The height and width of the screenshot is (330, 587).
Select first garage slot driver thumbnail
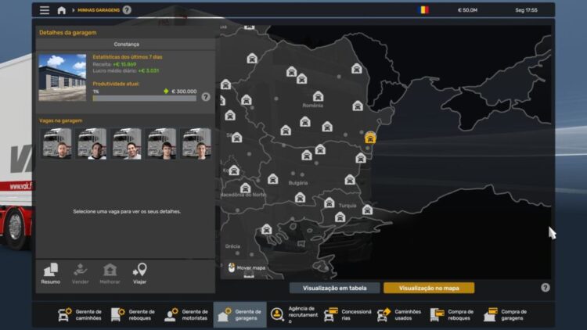57,144
